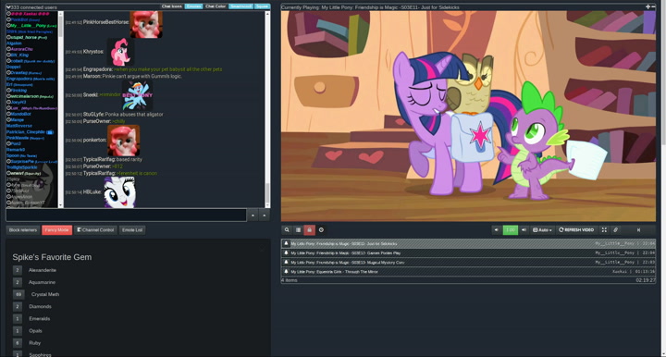Click the bell icon for Equestria Girls entry
The height and width of the screenshot is (357, 666).
[x=286, y=271]
